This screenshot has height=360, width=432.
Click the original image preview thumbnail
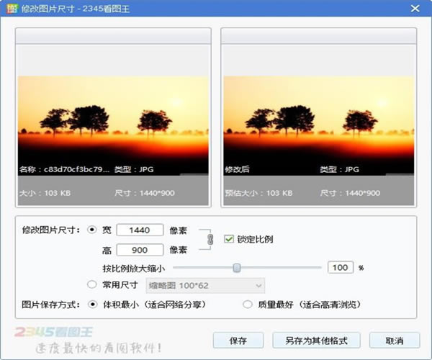pyautogui.click(x=113, y=126)
